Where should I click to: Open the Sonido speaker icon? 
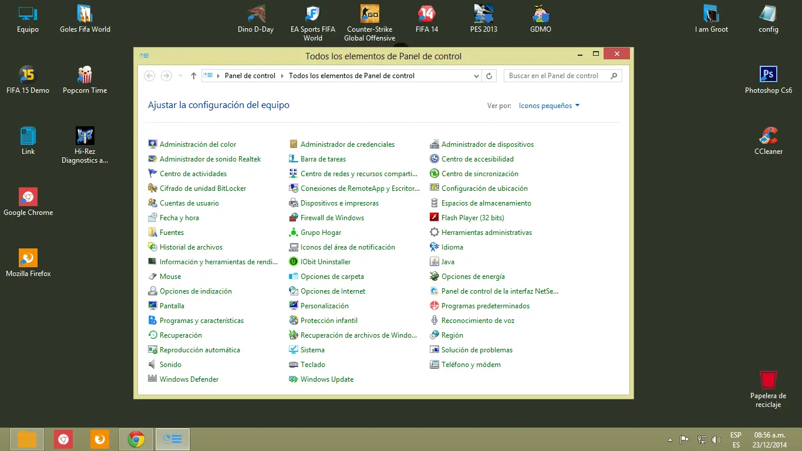[153, 365]
